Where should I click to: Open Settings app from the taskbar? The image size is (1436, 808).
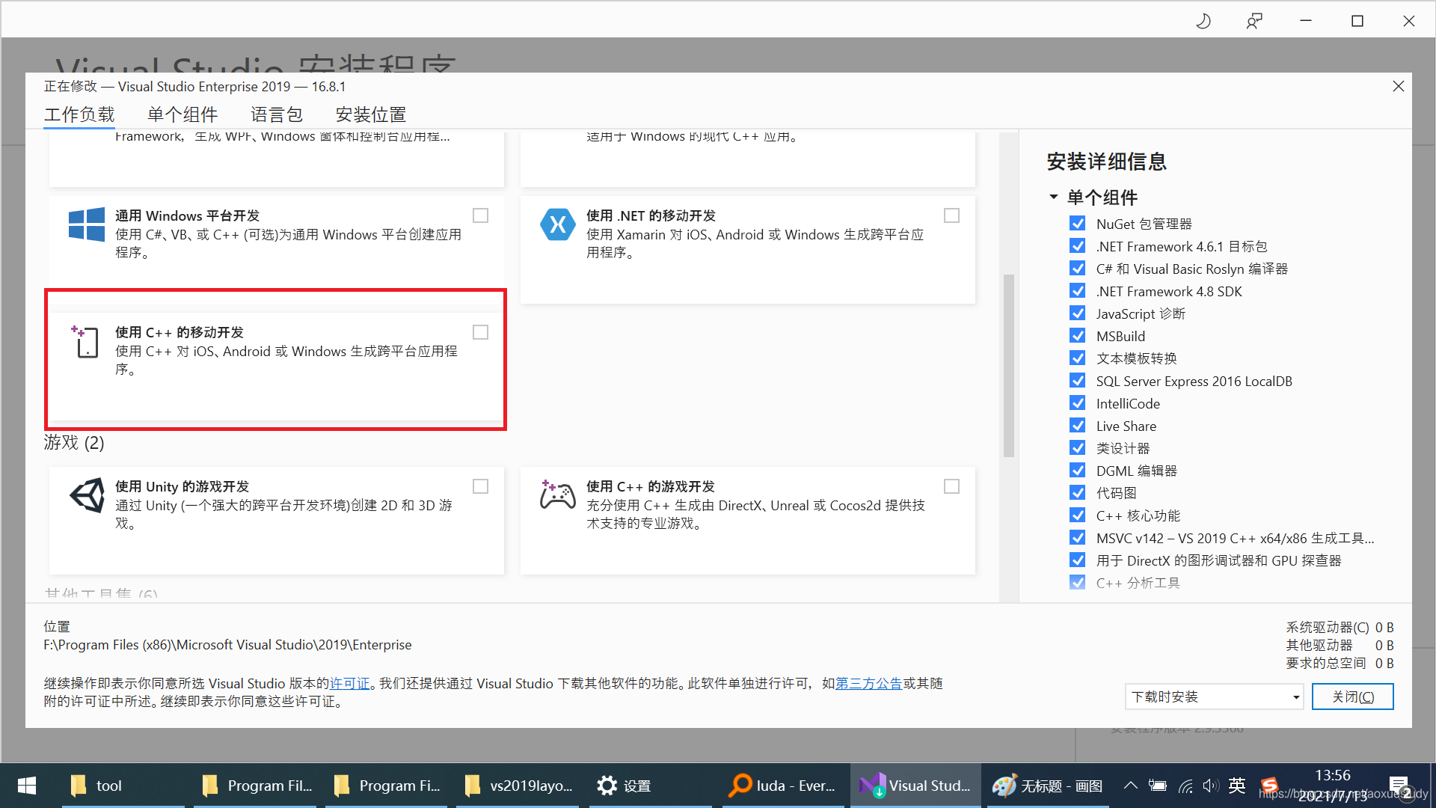(x=651, y=786)
